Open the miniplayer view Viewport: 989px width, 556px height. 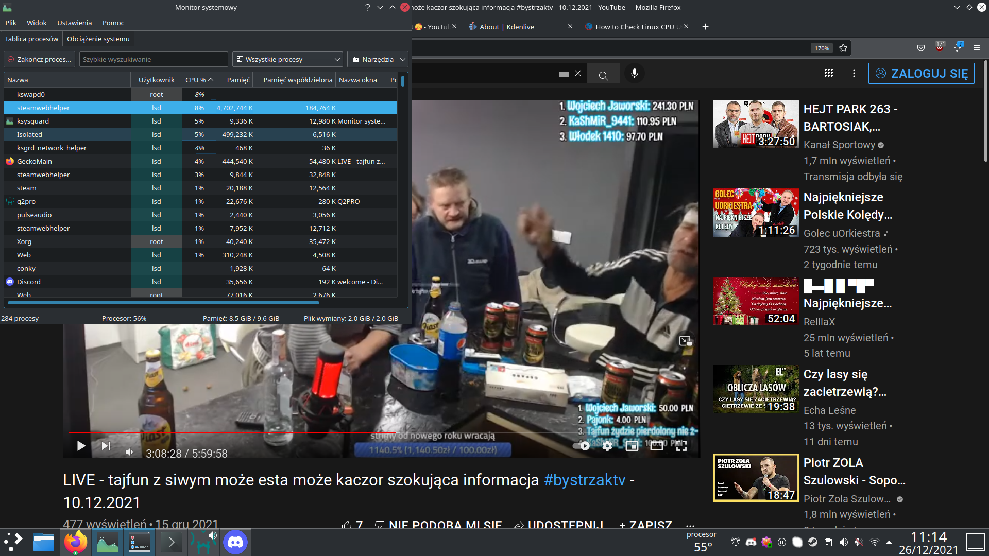pos(632,446)
